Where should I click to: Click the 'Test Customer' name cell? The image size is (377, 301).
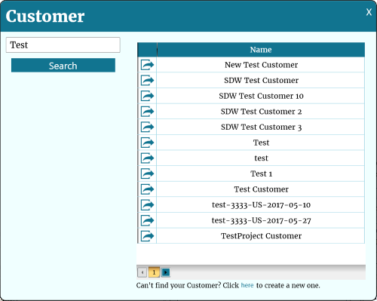[261, 189]
